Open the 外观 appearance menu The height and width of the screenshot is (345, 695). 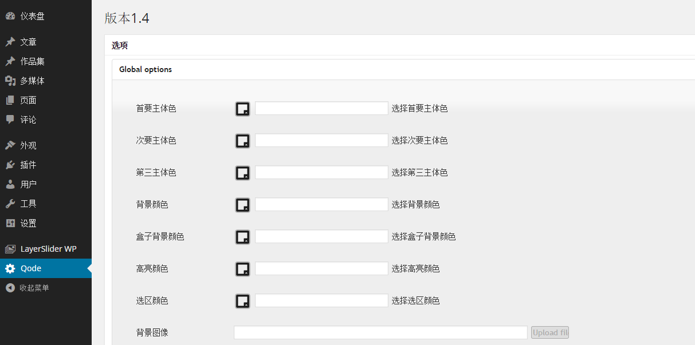tap(28, 145)
